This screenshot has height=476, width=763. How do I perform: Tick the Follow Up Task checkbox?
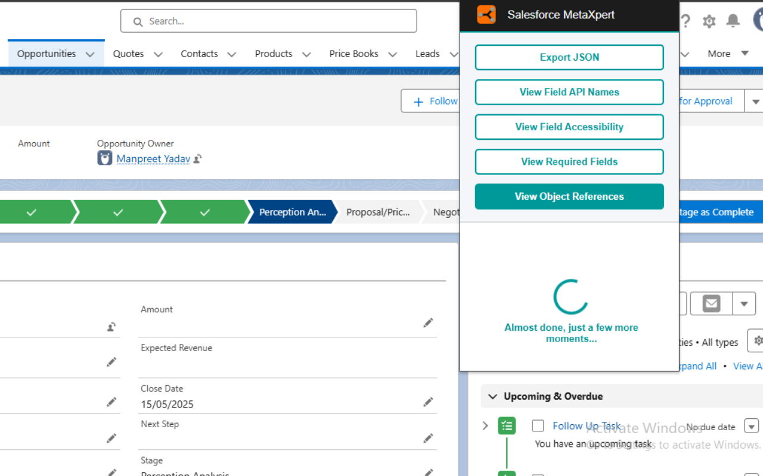point(538,426)
